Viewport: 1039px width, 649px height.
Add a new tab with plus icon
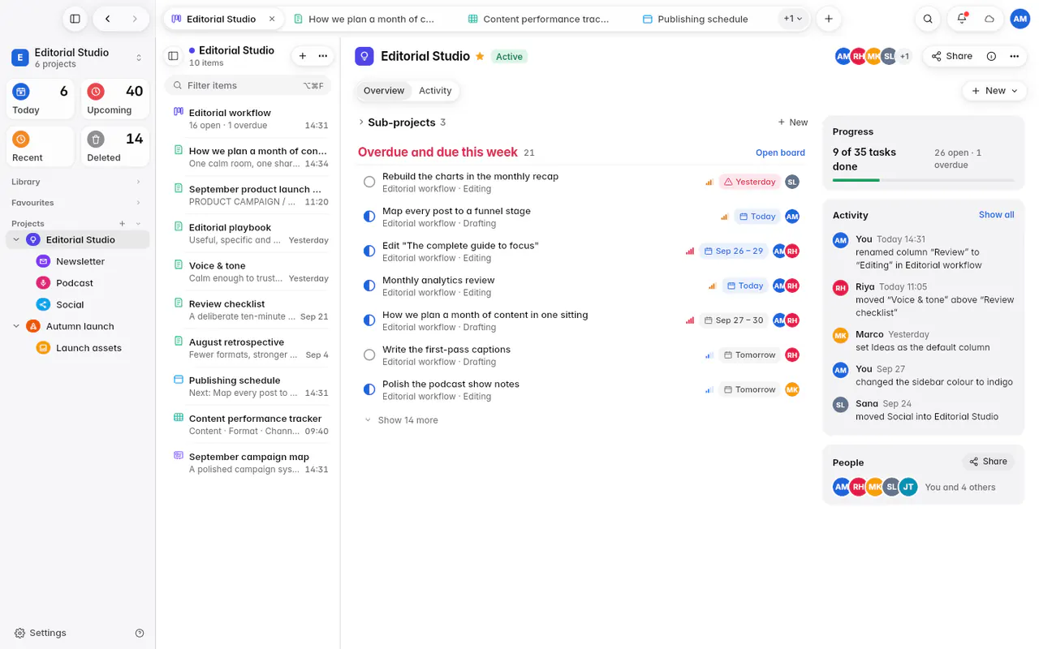coord(829,19)
